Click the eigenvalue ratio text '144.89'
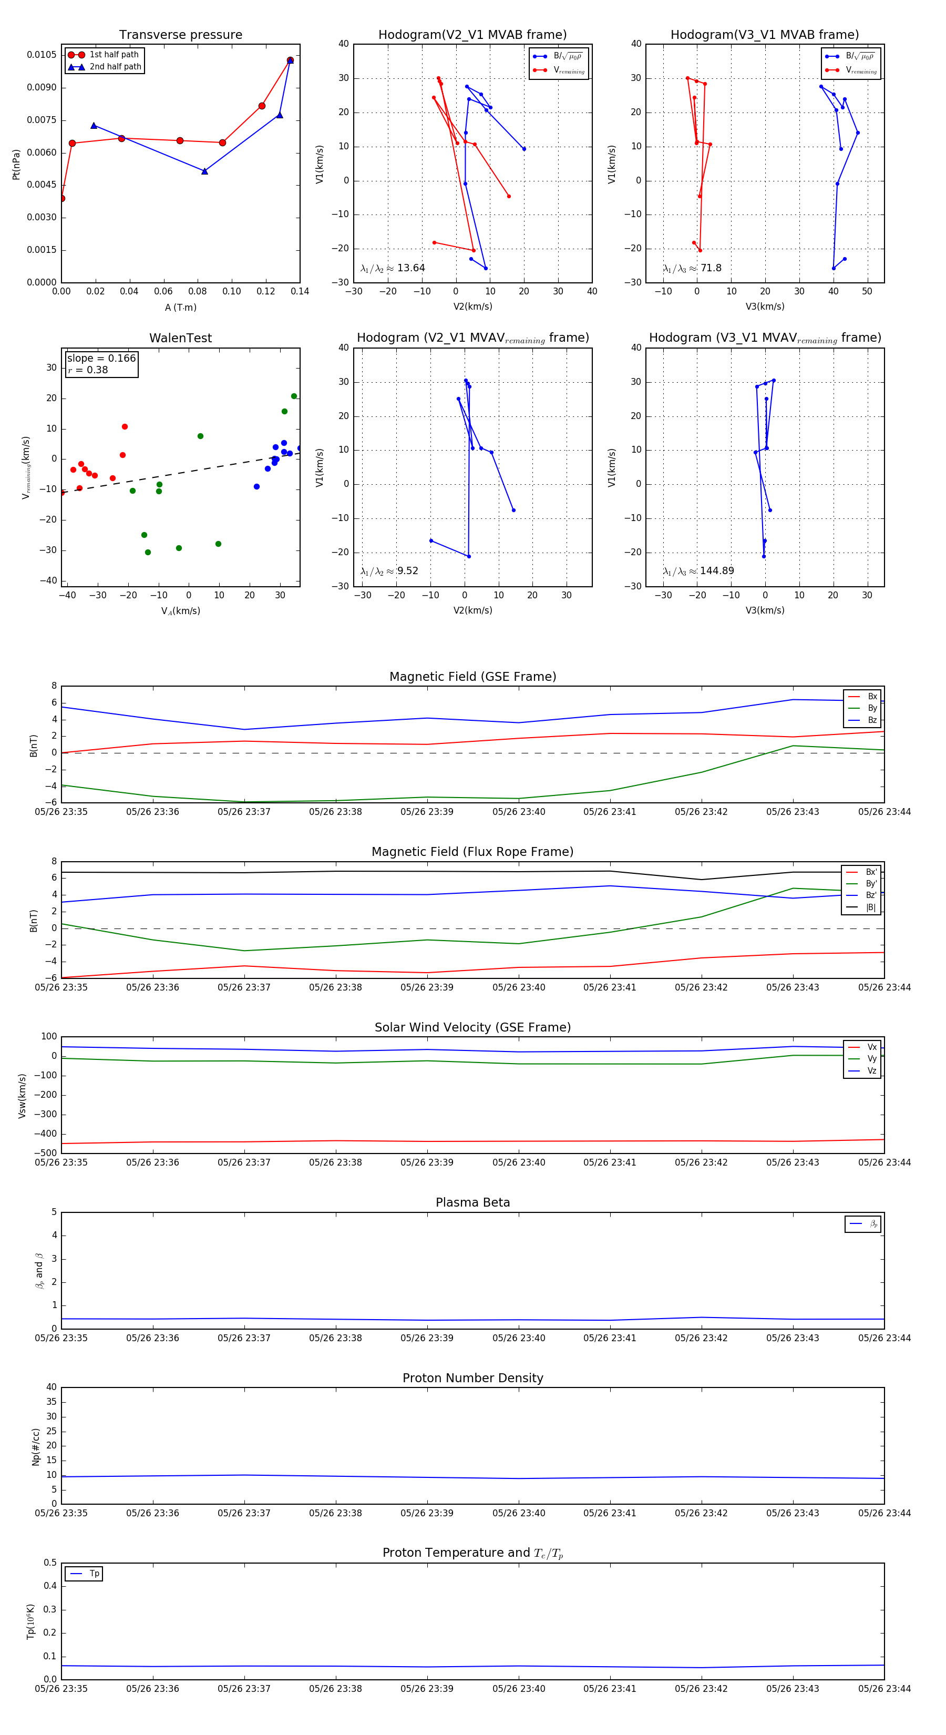Image resolution: width=946 pixels, height=1735 pixels. (x=717, y=571)
